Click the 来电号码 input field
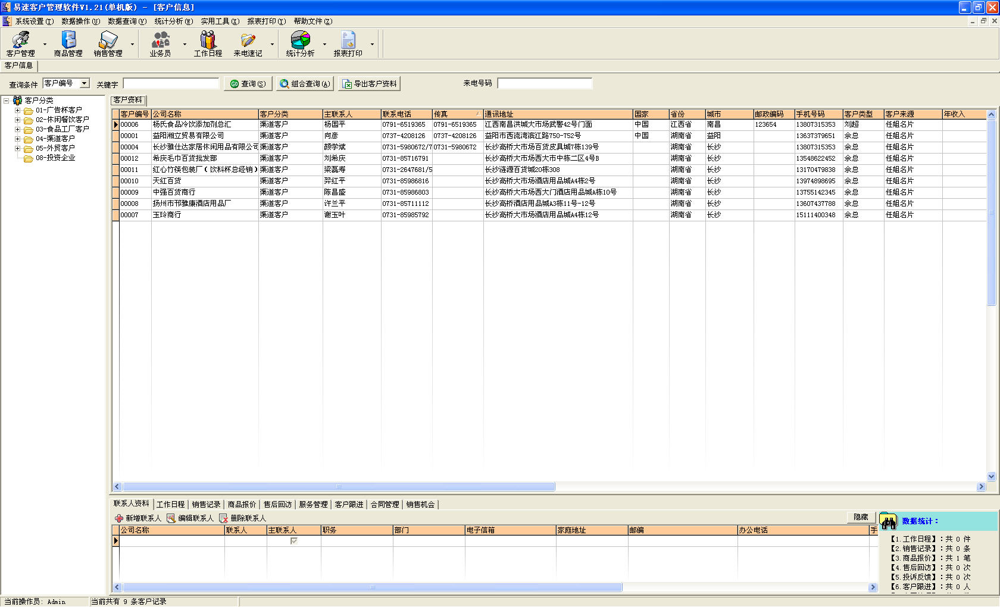Image resolution: width=1000 pixels, height=607 pixels. (545, 83)
